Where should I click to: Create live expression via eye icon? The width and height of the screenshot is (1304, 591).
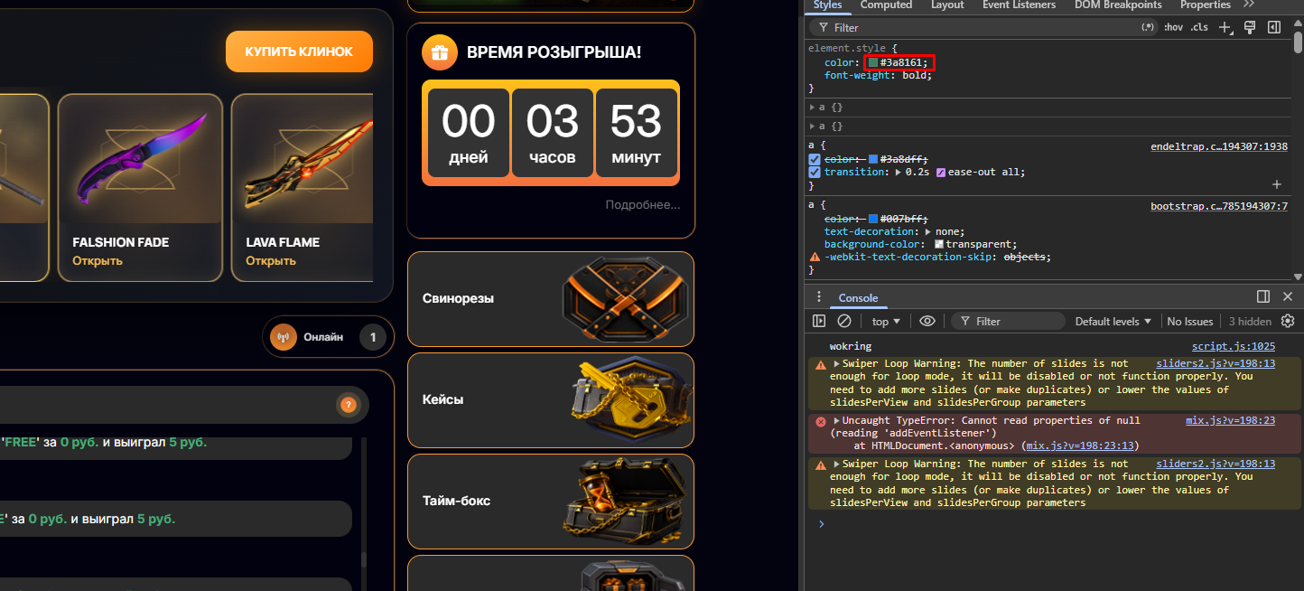point(927,321)
